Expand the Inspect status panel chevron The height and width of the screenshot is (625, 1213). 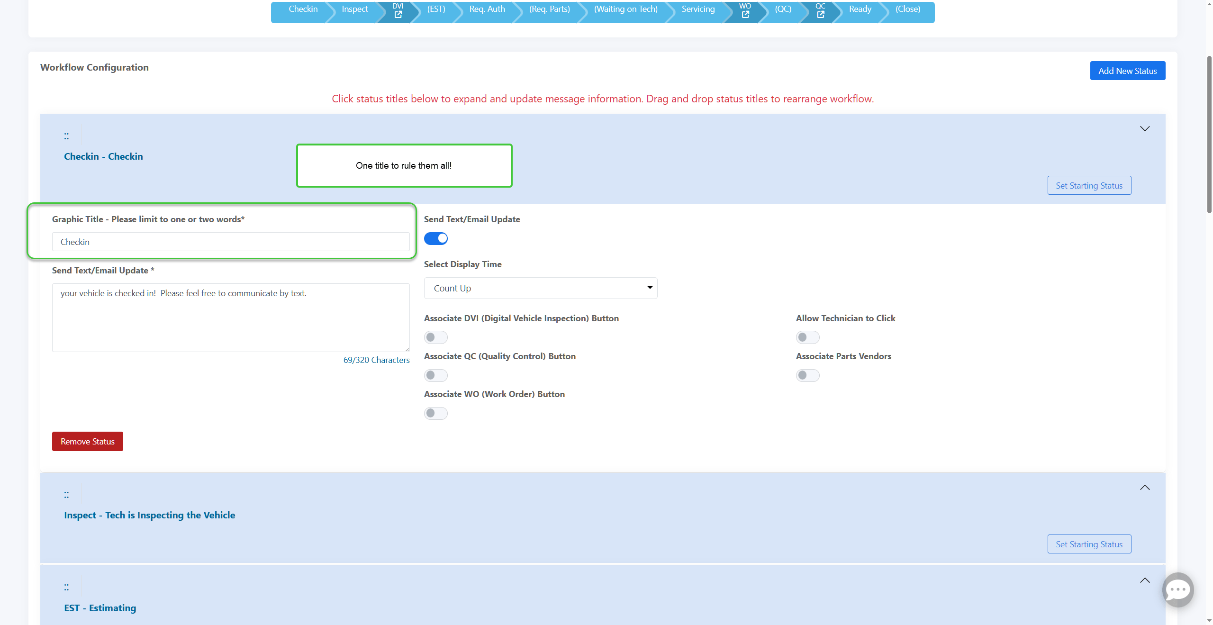[x=1145, y=488]
